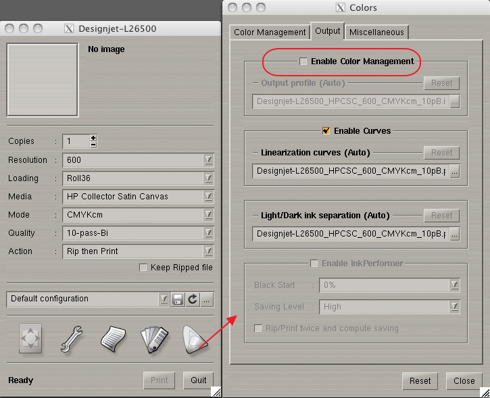
Task: Close the Colors dialog with Close button
Action: 464,380
